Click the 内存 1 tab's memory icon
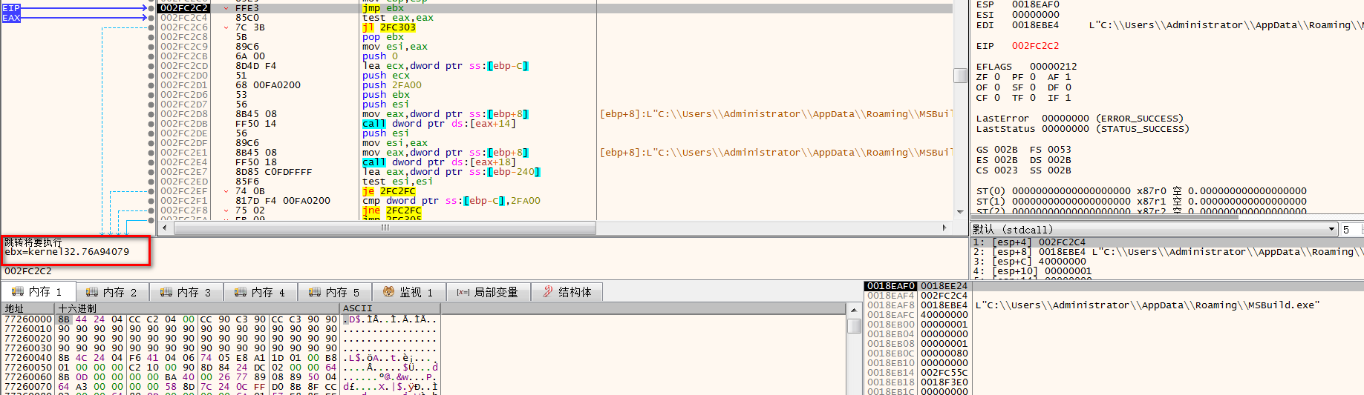 (18, 292)
